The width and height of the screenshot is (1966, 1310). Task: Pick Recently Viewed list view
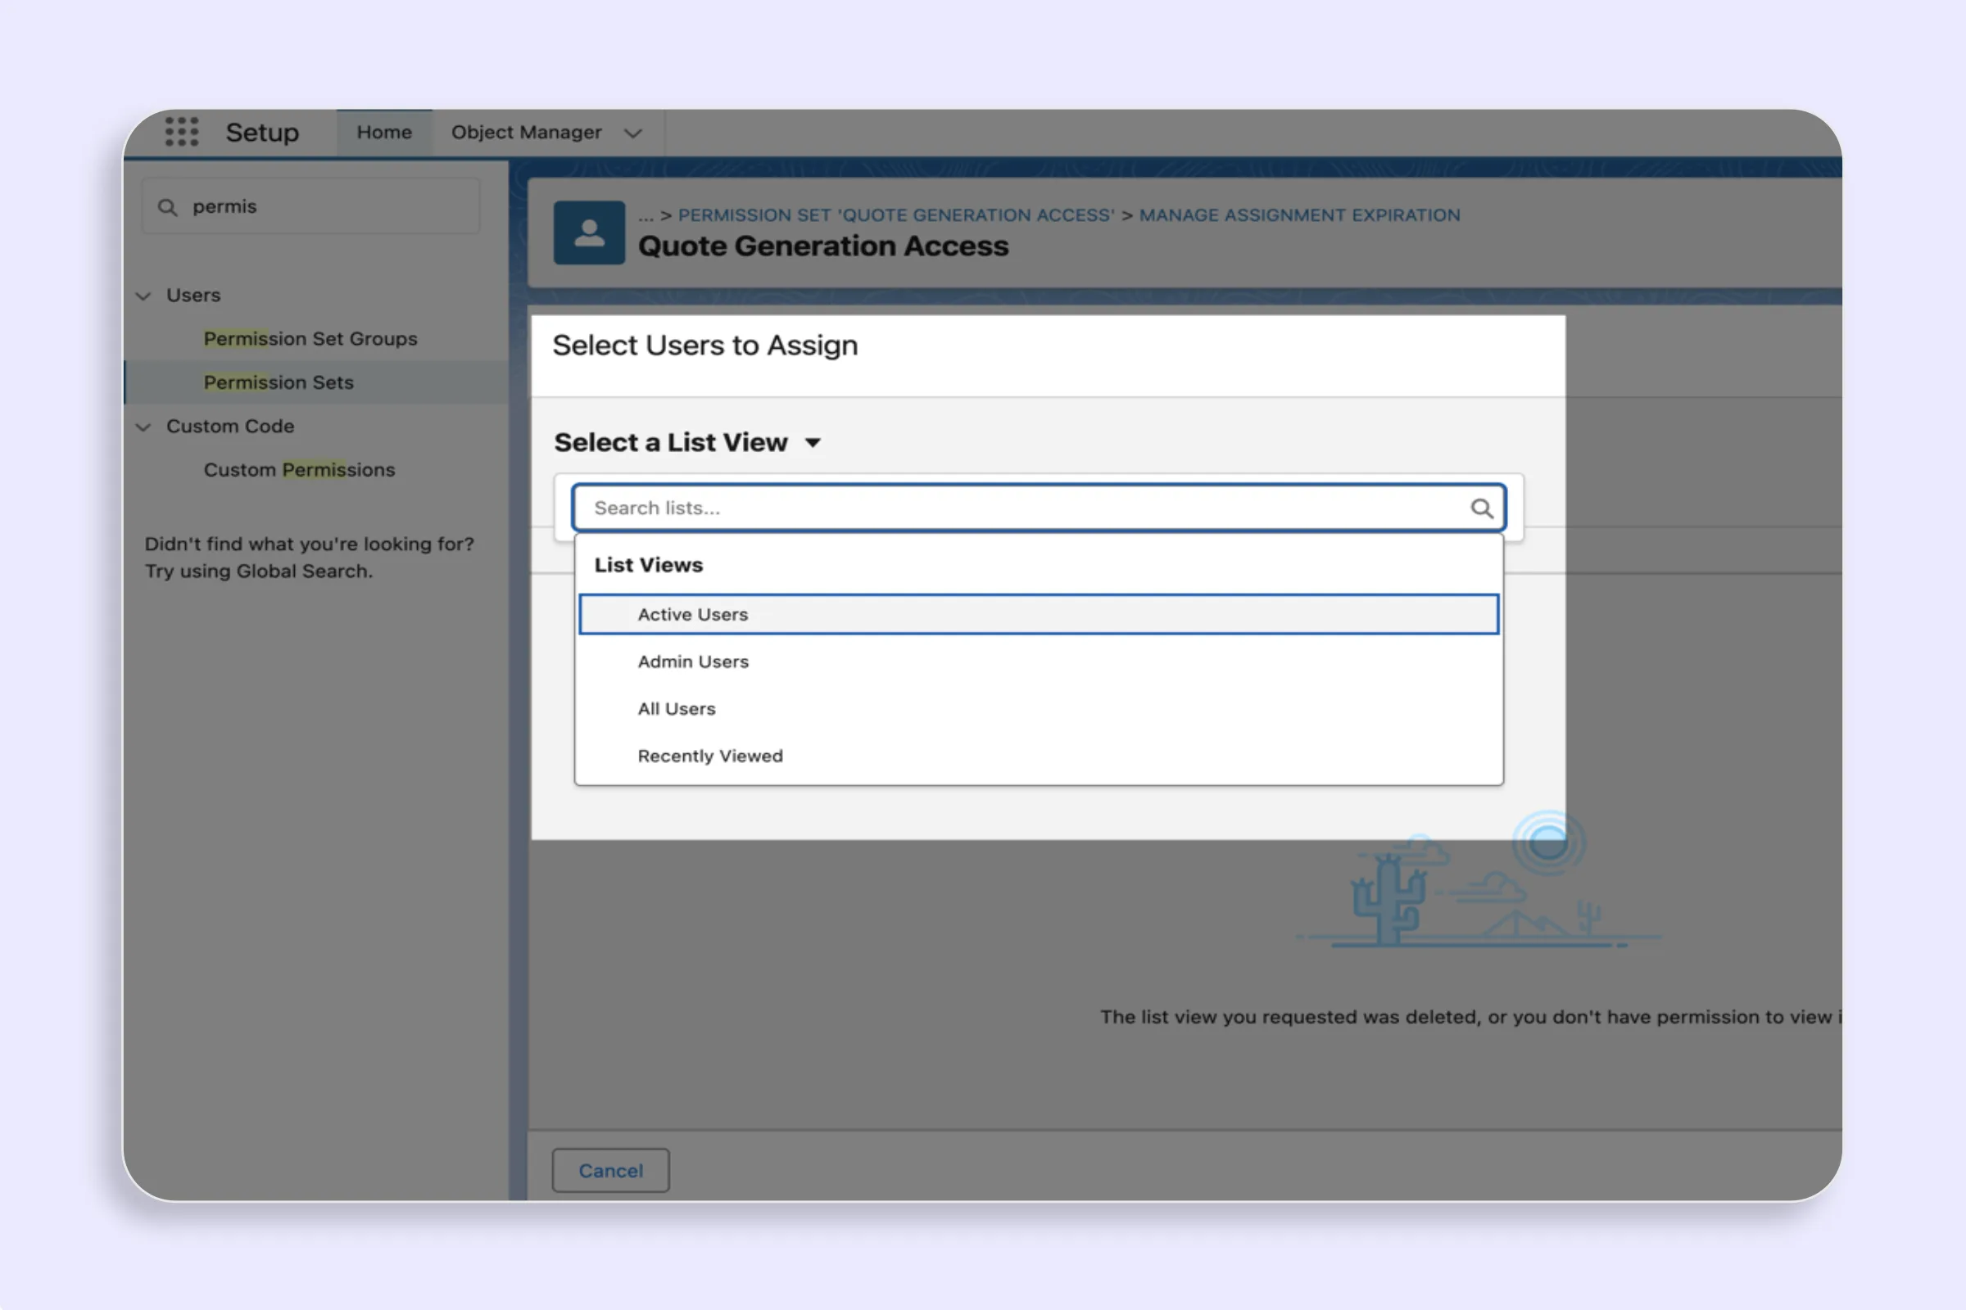(709, 756)
